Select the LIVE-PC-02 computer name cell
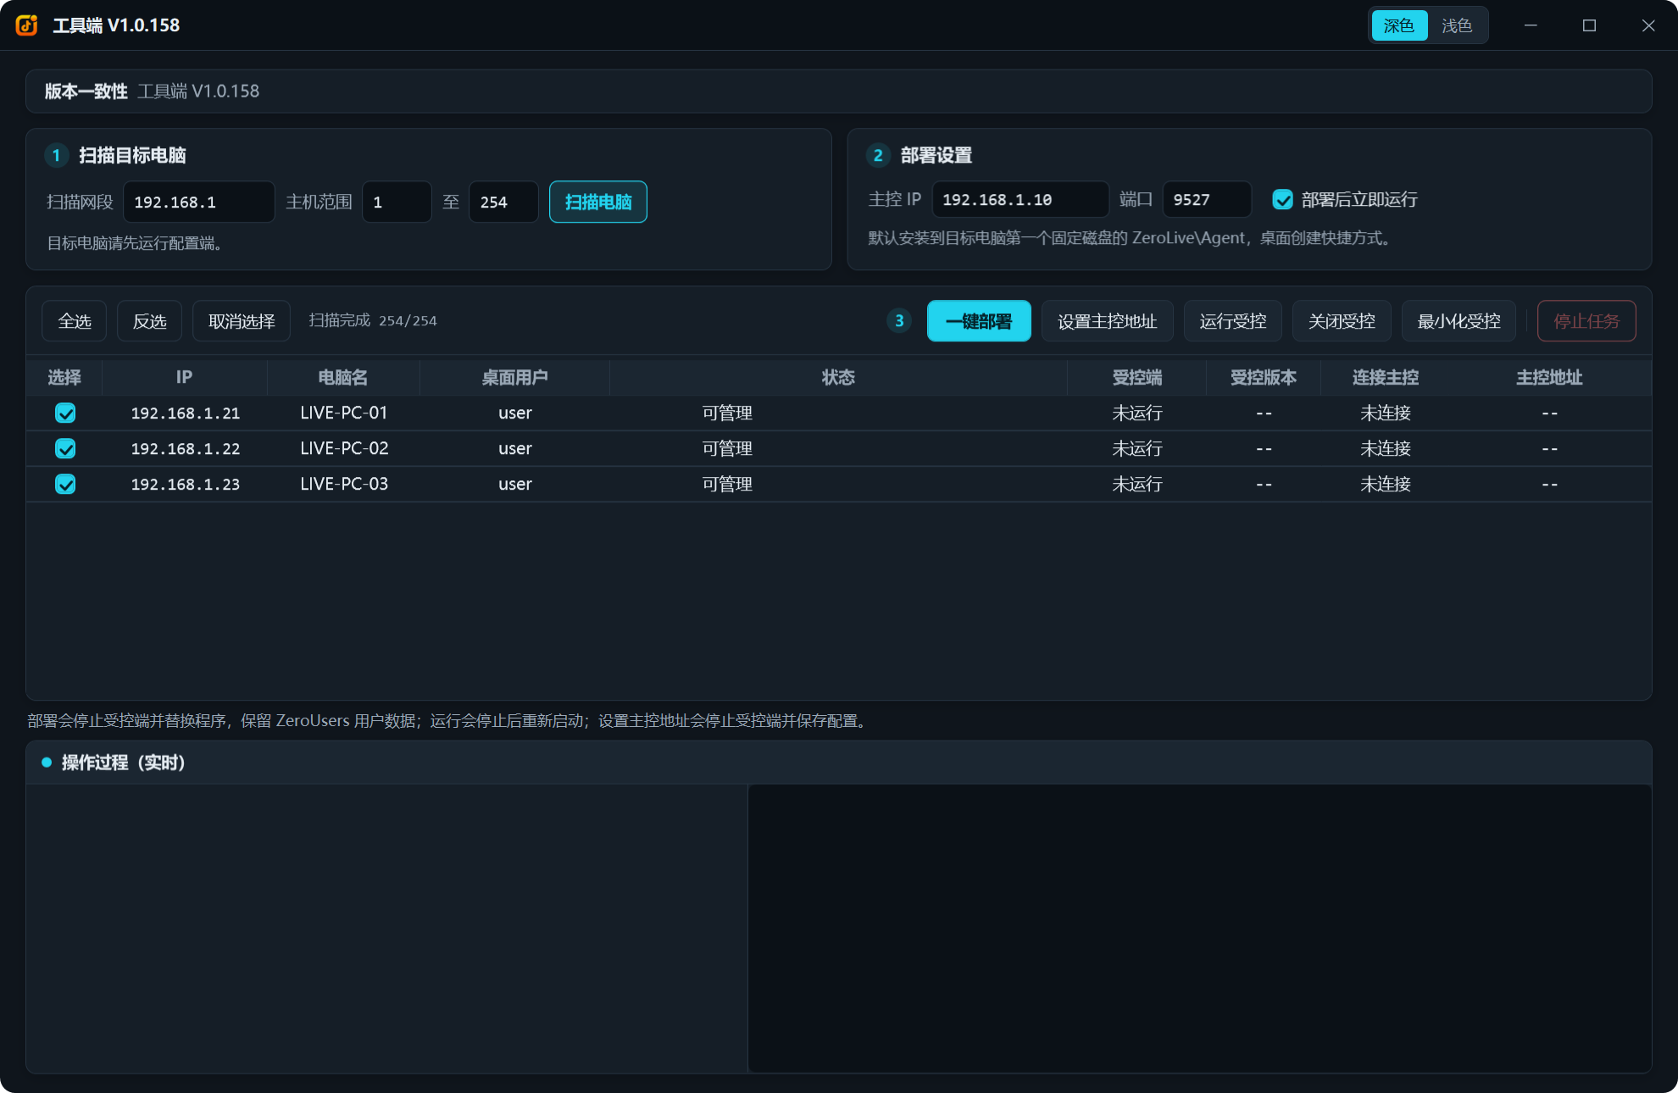This screenshot has height=1093, width=1678. point(344,448)
